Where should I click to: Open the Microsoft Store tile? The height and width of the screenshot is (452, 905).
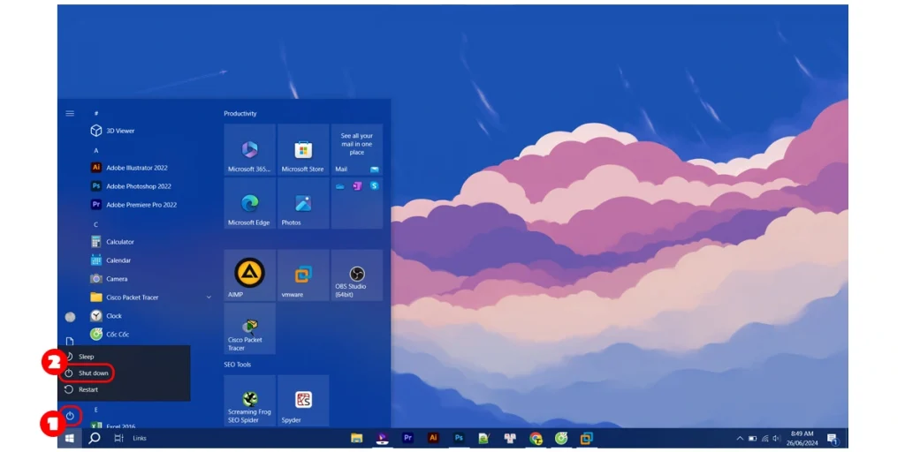[303, 149]
